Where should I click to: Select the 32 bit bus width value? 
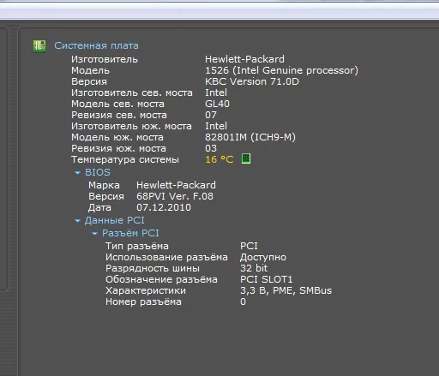tap(254, 268)
